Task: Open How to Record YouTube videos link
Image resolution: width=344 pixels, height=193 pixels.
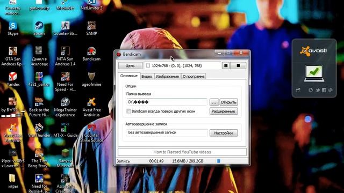Action: [182, 152]
